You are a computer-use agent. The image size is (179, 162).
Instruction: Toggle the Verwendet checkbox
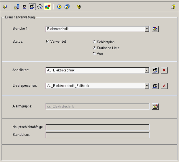(47, 42)
